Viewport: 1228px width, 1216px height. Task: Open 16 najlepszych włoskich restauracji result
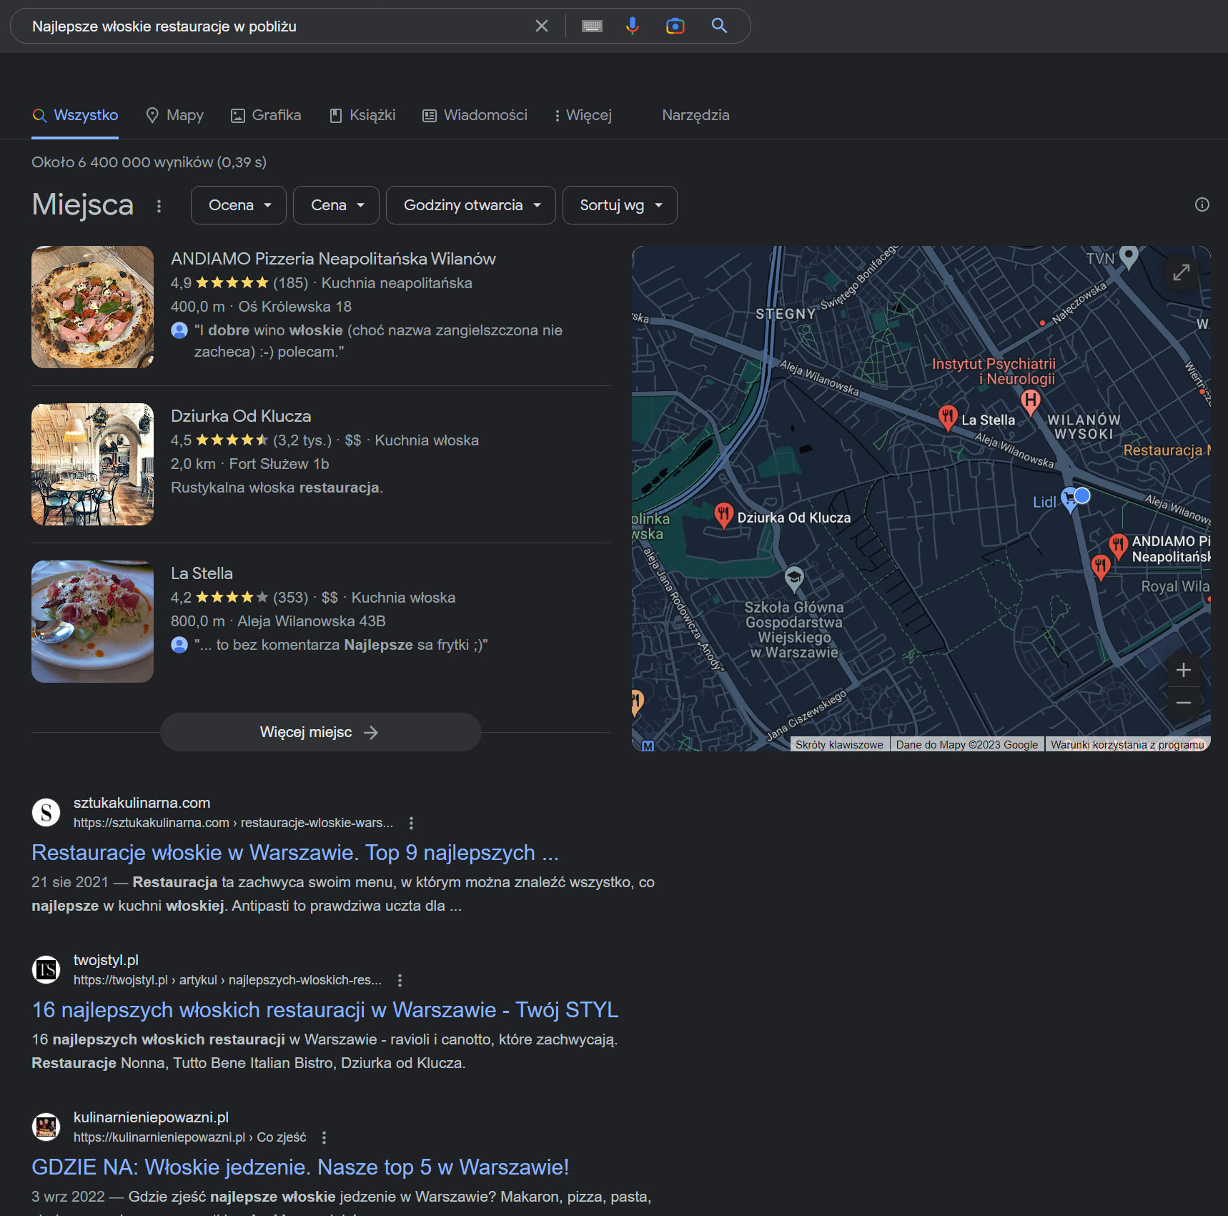pos(325,1009)
